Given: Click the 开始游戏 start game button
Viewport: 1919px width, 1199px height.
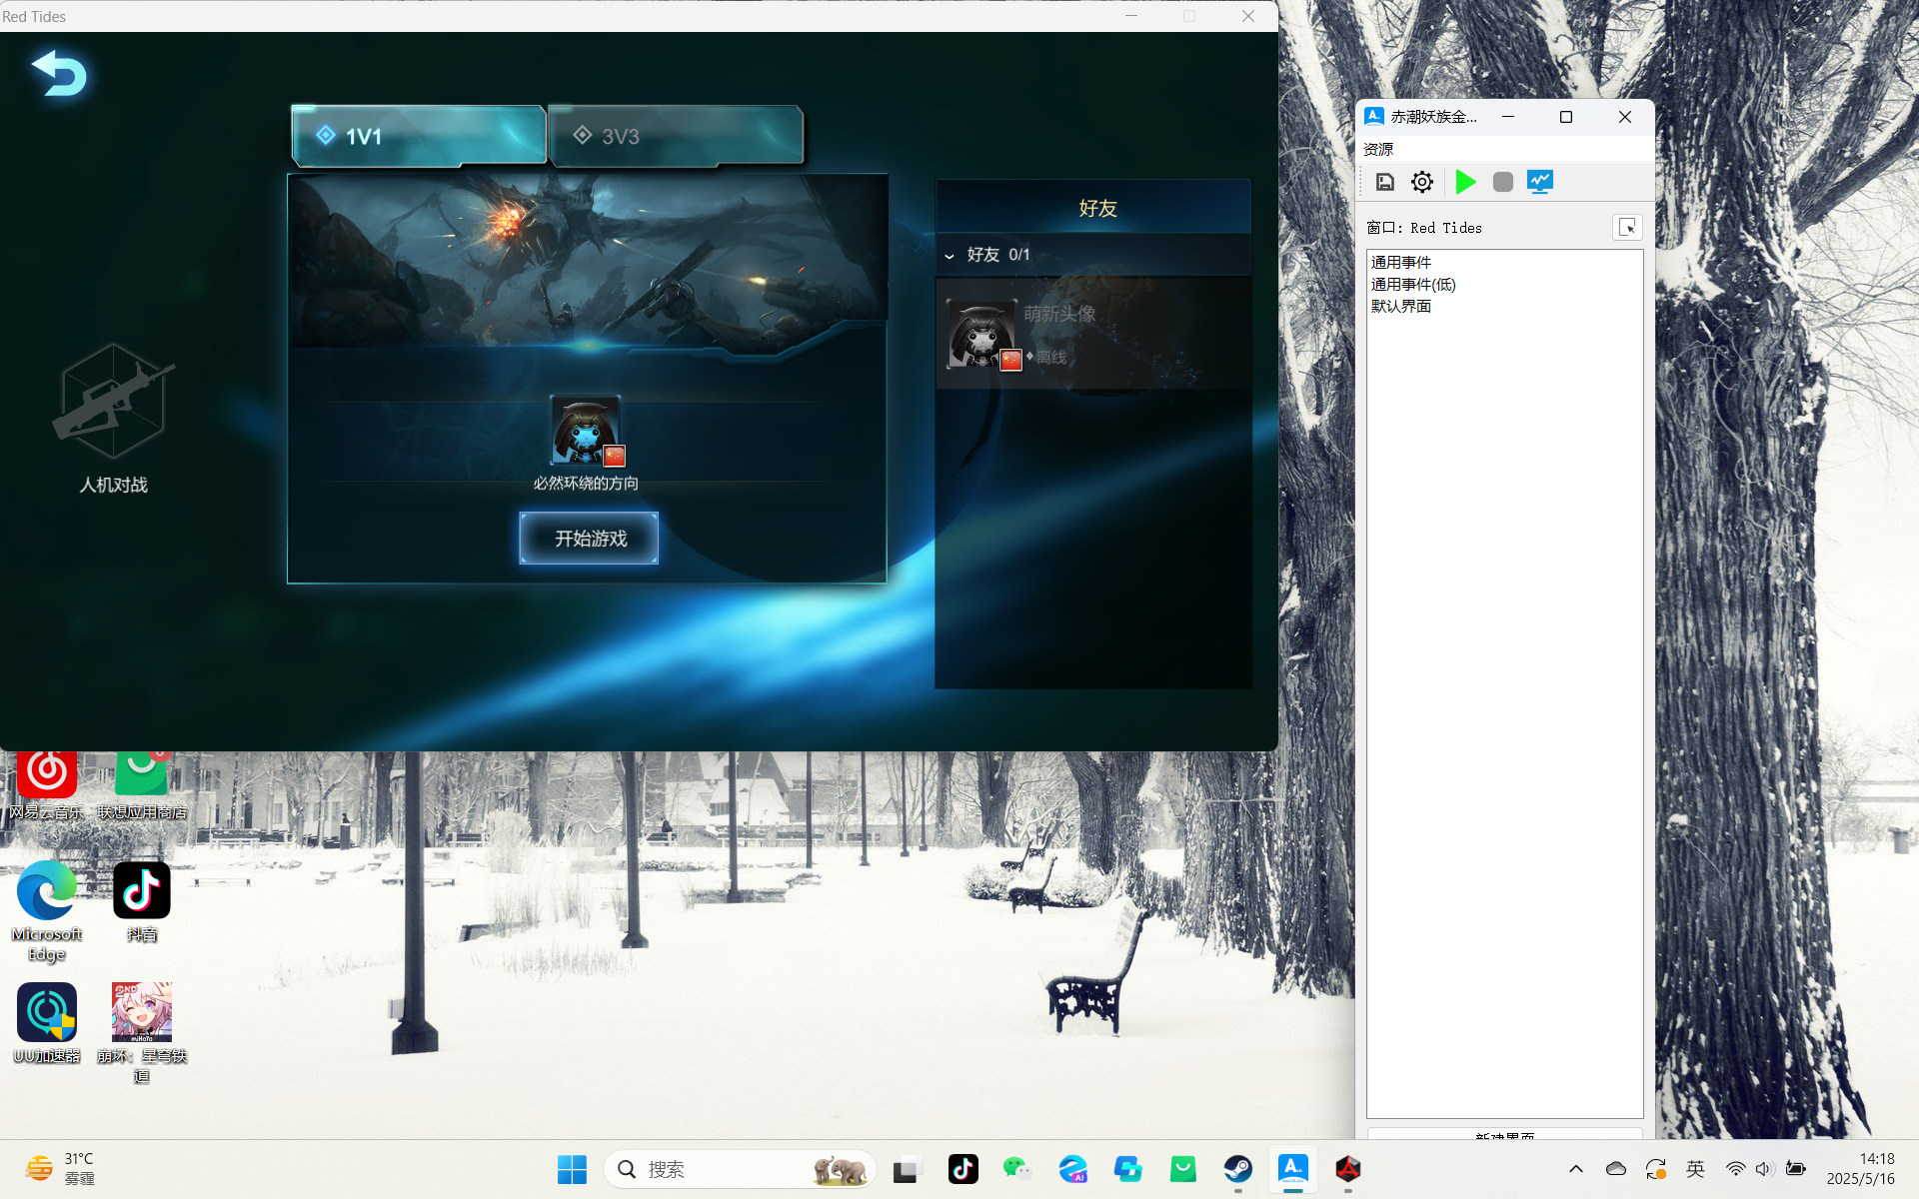Looking at the screenshot, I should (589, 539).
